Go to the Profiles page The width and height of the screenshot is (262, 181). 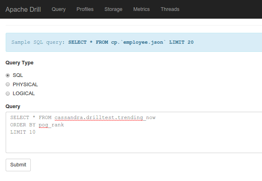coord(85,9)
